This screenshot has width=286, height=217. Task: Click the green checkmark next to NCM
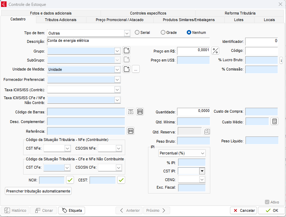click(x=70, y=180)
